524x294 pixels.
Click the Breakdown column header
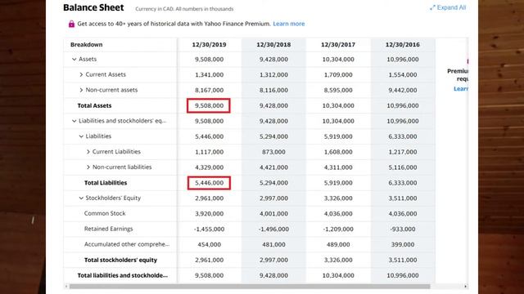pyautogui.click(x=87, y=44)
